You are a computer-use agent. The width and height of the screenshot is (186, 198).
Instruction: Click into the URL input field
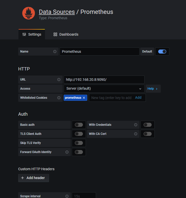[104, 80]
